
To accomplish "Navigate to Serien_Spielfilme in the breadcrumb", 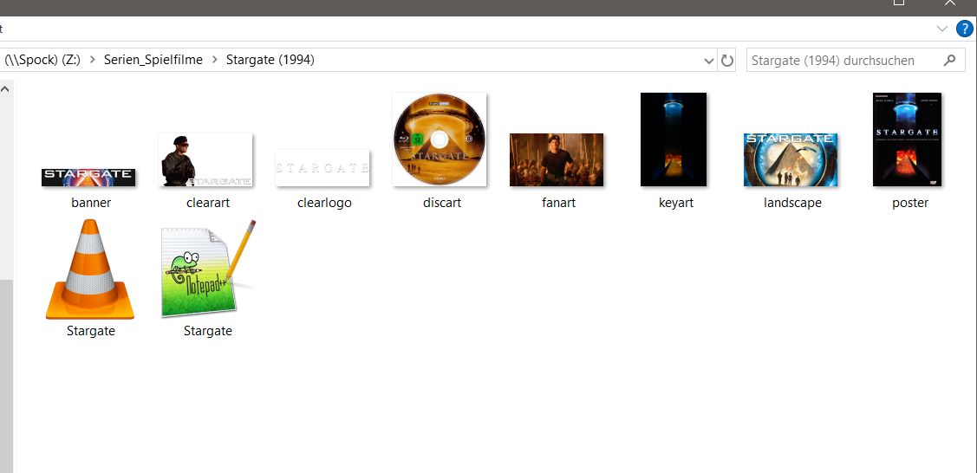I will point(153,60).
